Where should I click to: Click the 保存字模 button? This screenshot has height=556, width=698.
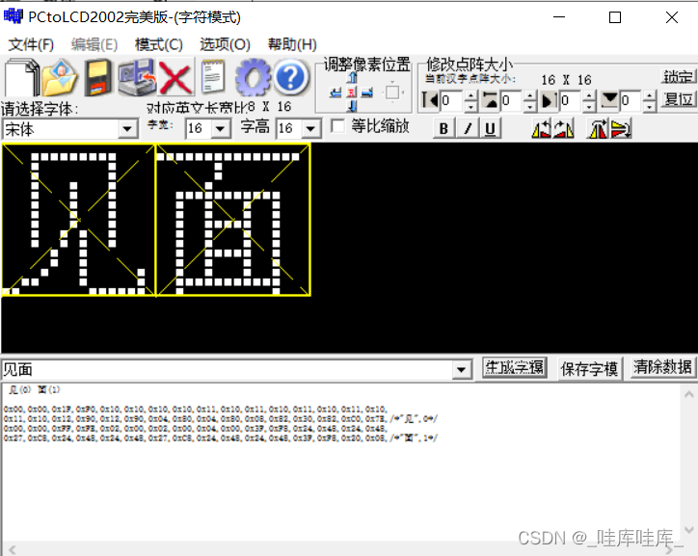tap(589, 369)
